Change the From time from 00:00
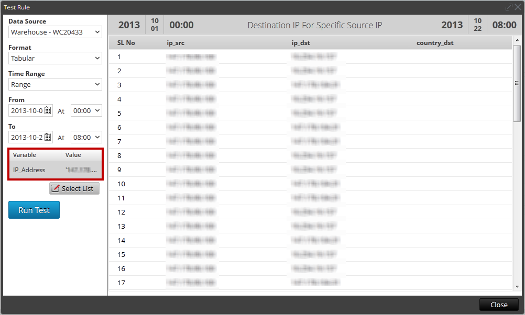The image size is (525, 315). [86, 110]
